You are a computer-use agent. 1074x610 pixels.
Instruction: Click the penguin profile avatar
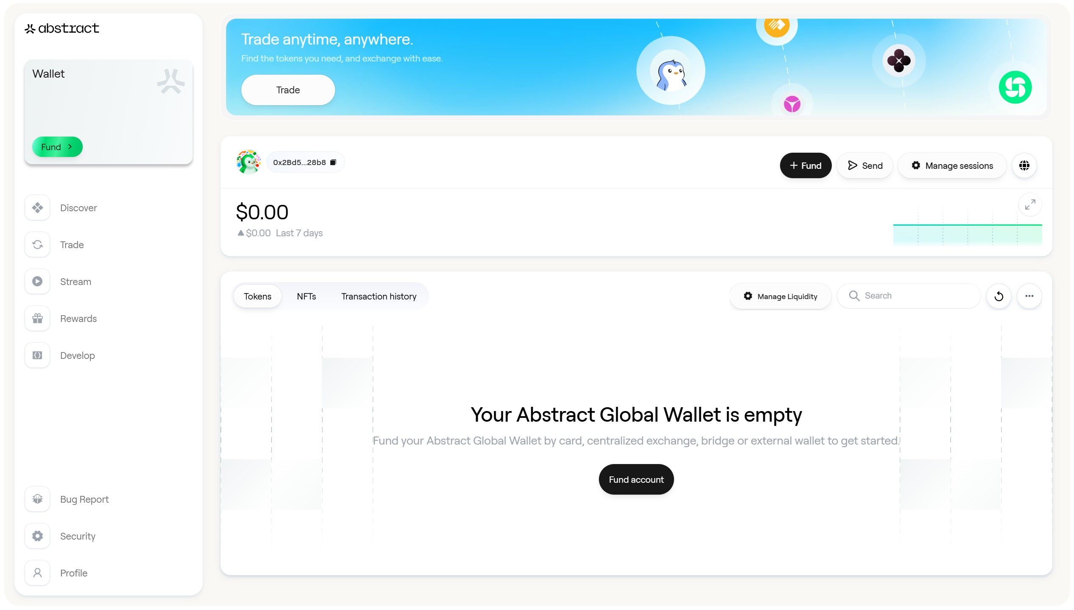pos(249,162)
